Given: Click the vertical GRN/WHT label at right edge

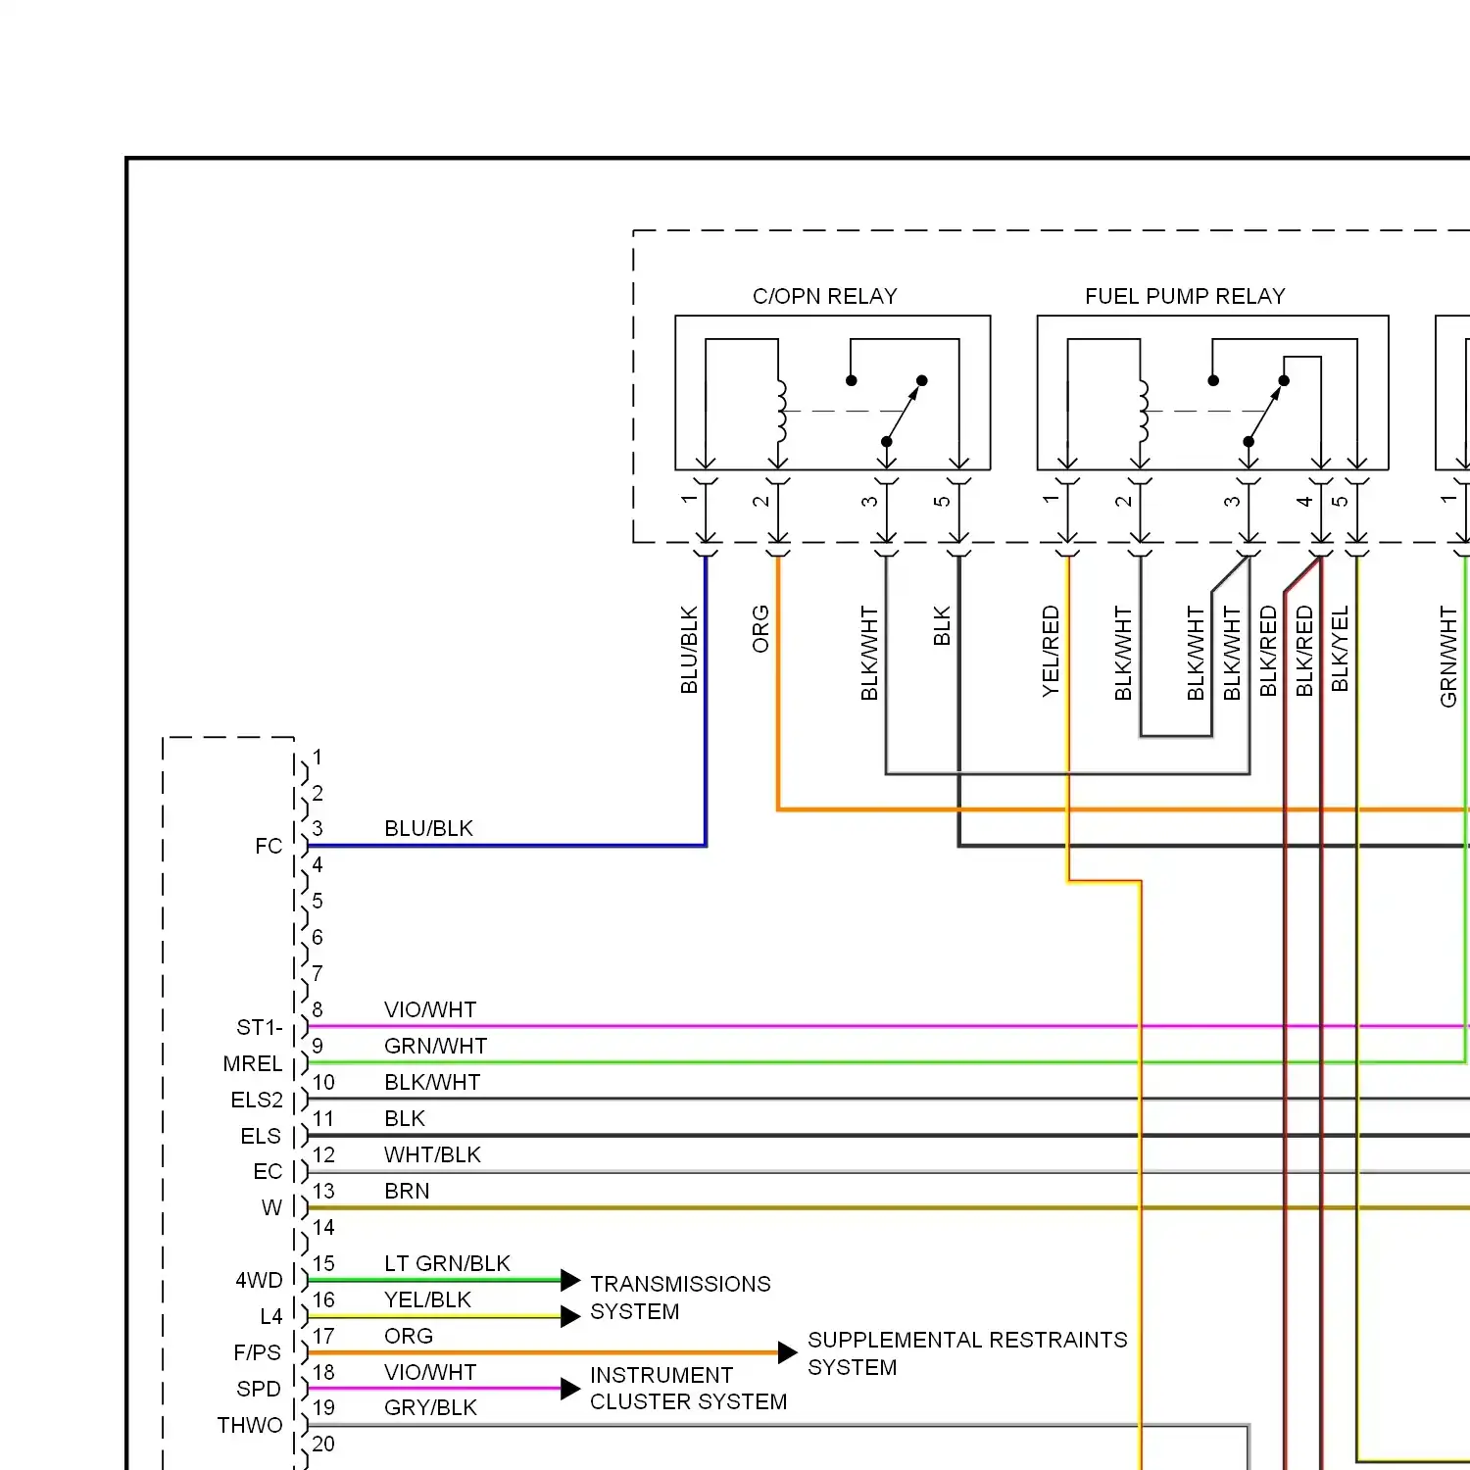Looking at the screenshot, I should coord(1448,656).
